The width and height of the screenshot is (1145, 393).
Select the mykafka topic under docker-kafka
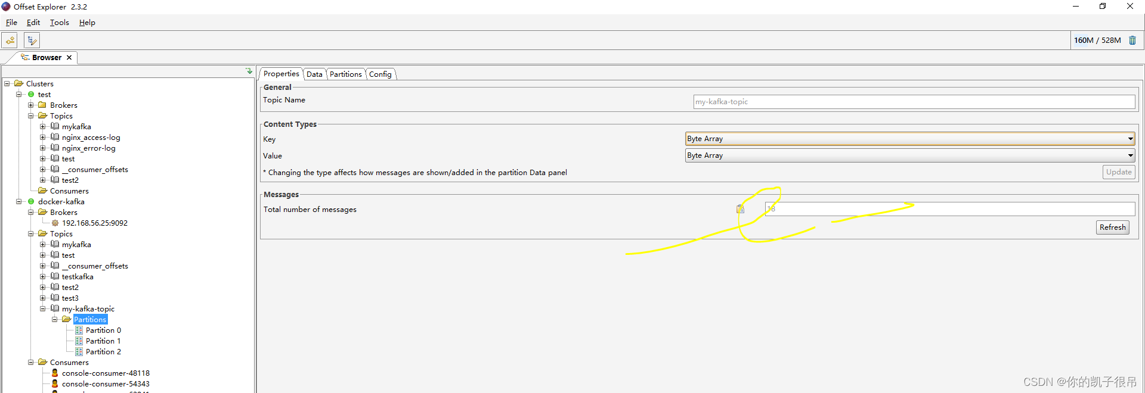76,245
